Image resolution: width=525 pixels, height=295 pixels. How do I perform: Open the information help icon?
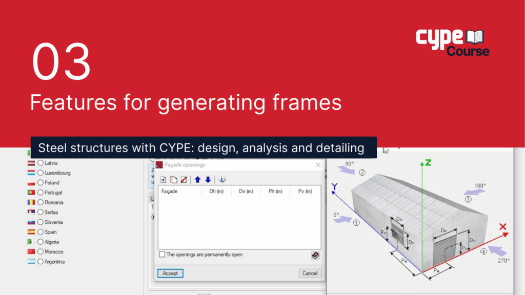pos(222,180)
